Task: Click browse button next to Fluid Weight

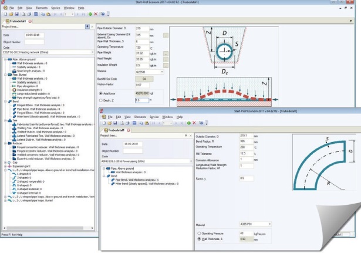Action: (x=166, y=59)
